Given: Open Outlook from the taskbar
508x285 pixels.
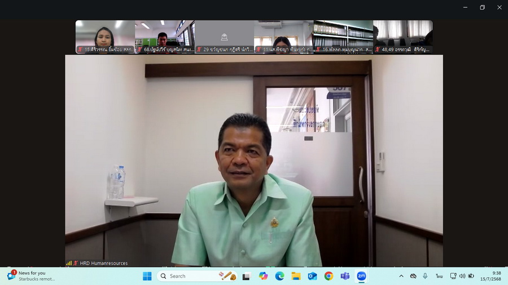Looking at the screenshot, I should (312, 276).
